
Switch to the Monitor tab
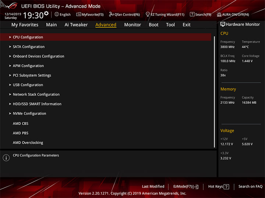[x=132, y=25]
